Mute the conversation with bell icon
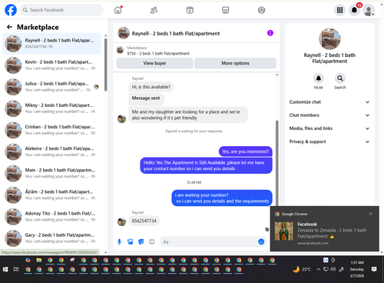This screenshot has height=283, width=384. point(319,78)
